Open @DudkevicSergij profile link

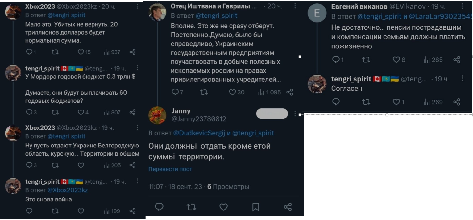point(199,133)
